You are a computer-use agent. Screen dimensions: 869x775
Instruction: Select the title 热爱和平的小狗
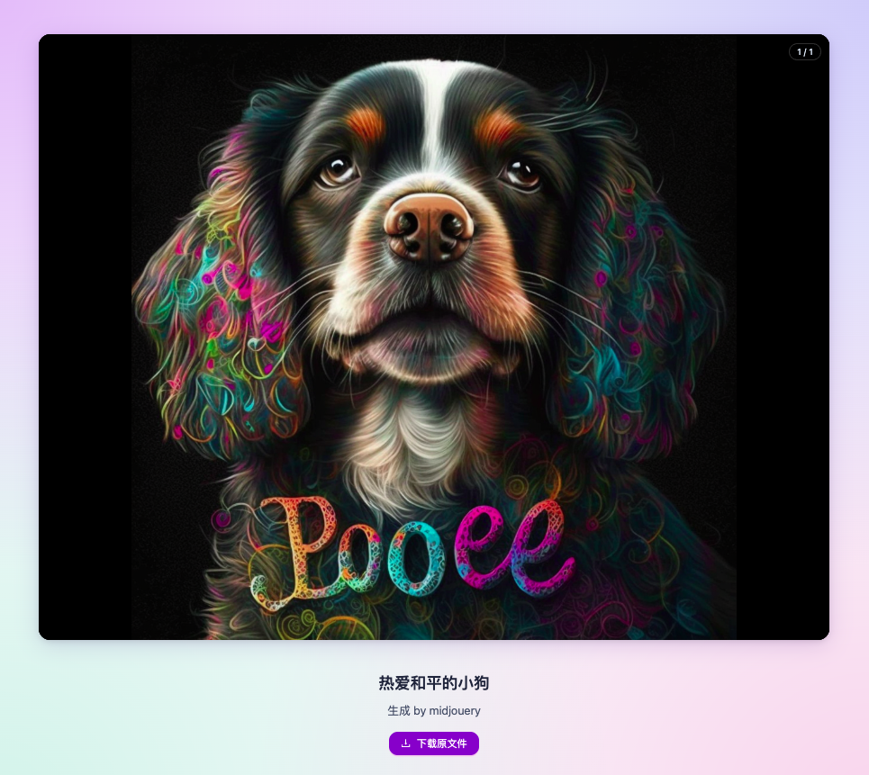point(434,683)
